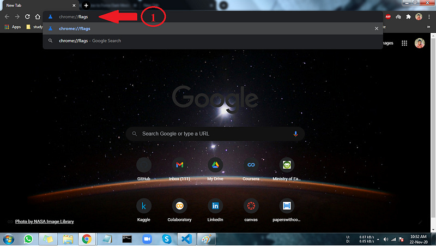The height and width of the screenshot is (246, 436).
Task: Start voice search with the microphone
Action: pyautogui.click(x=295, y=134)
